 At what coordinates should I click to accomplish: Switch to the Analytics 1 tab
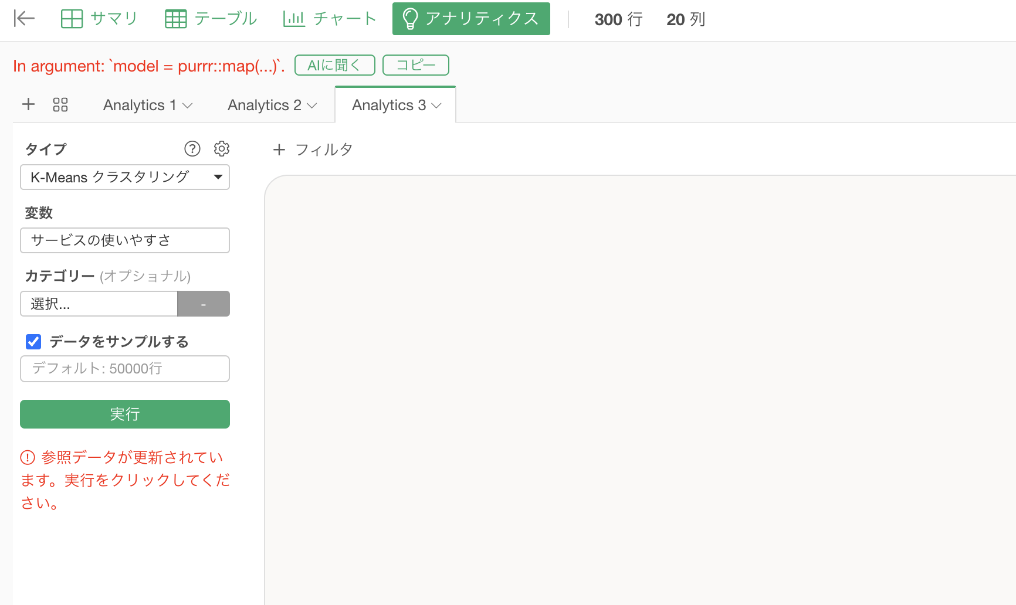tap(140, 106)
